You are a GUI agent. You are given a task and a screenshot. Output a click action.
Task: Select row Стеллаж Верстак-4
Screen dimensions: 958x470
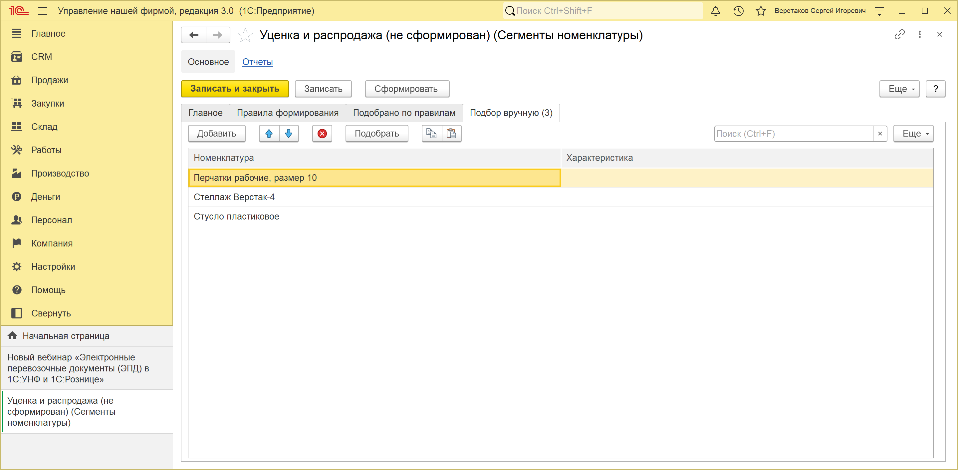point(561,197)
